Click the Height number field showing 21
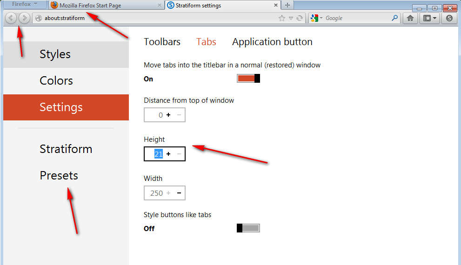461x265 pixels. (x=159, y=154)
